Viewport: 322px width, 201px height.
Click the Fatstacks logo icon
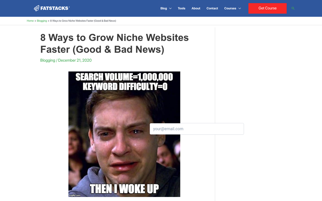click(36, 8)
